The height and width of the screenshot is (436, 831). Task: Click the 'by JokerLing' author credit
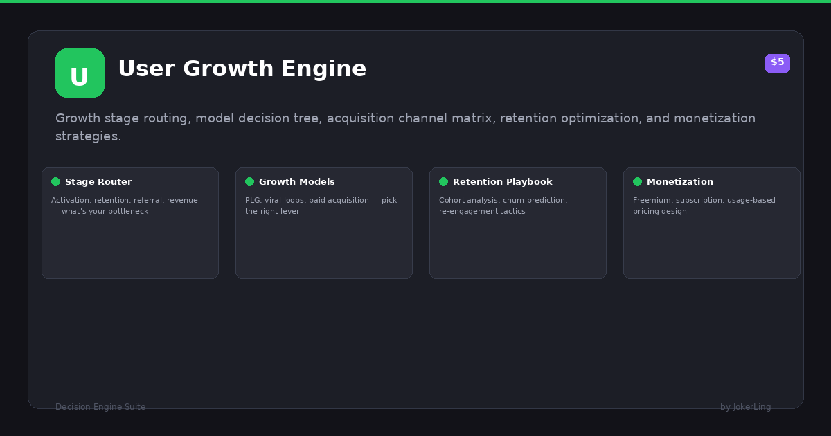click(x=745, y=407)
